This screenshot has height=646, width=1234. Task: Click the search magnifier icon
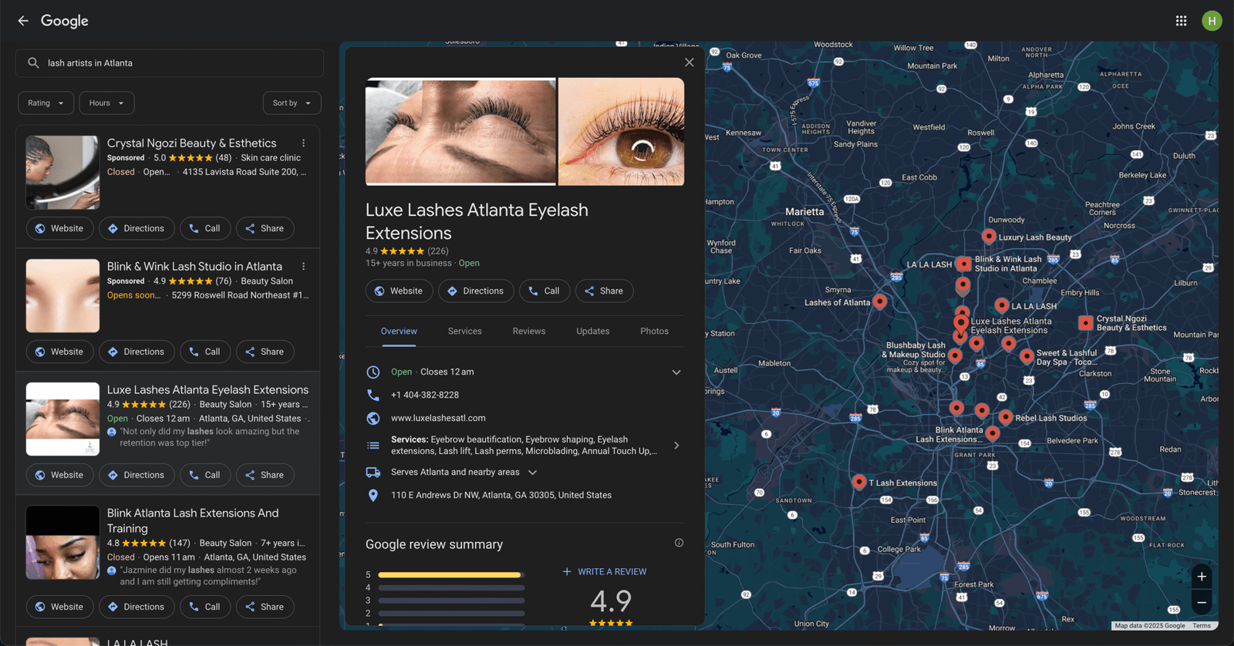pyautogui.click(x=33, y=63)
